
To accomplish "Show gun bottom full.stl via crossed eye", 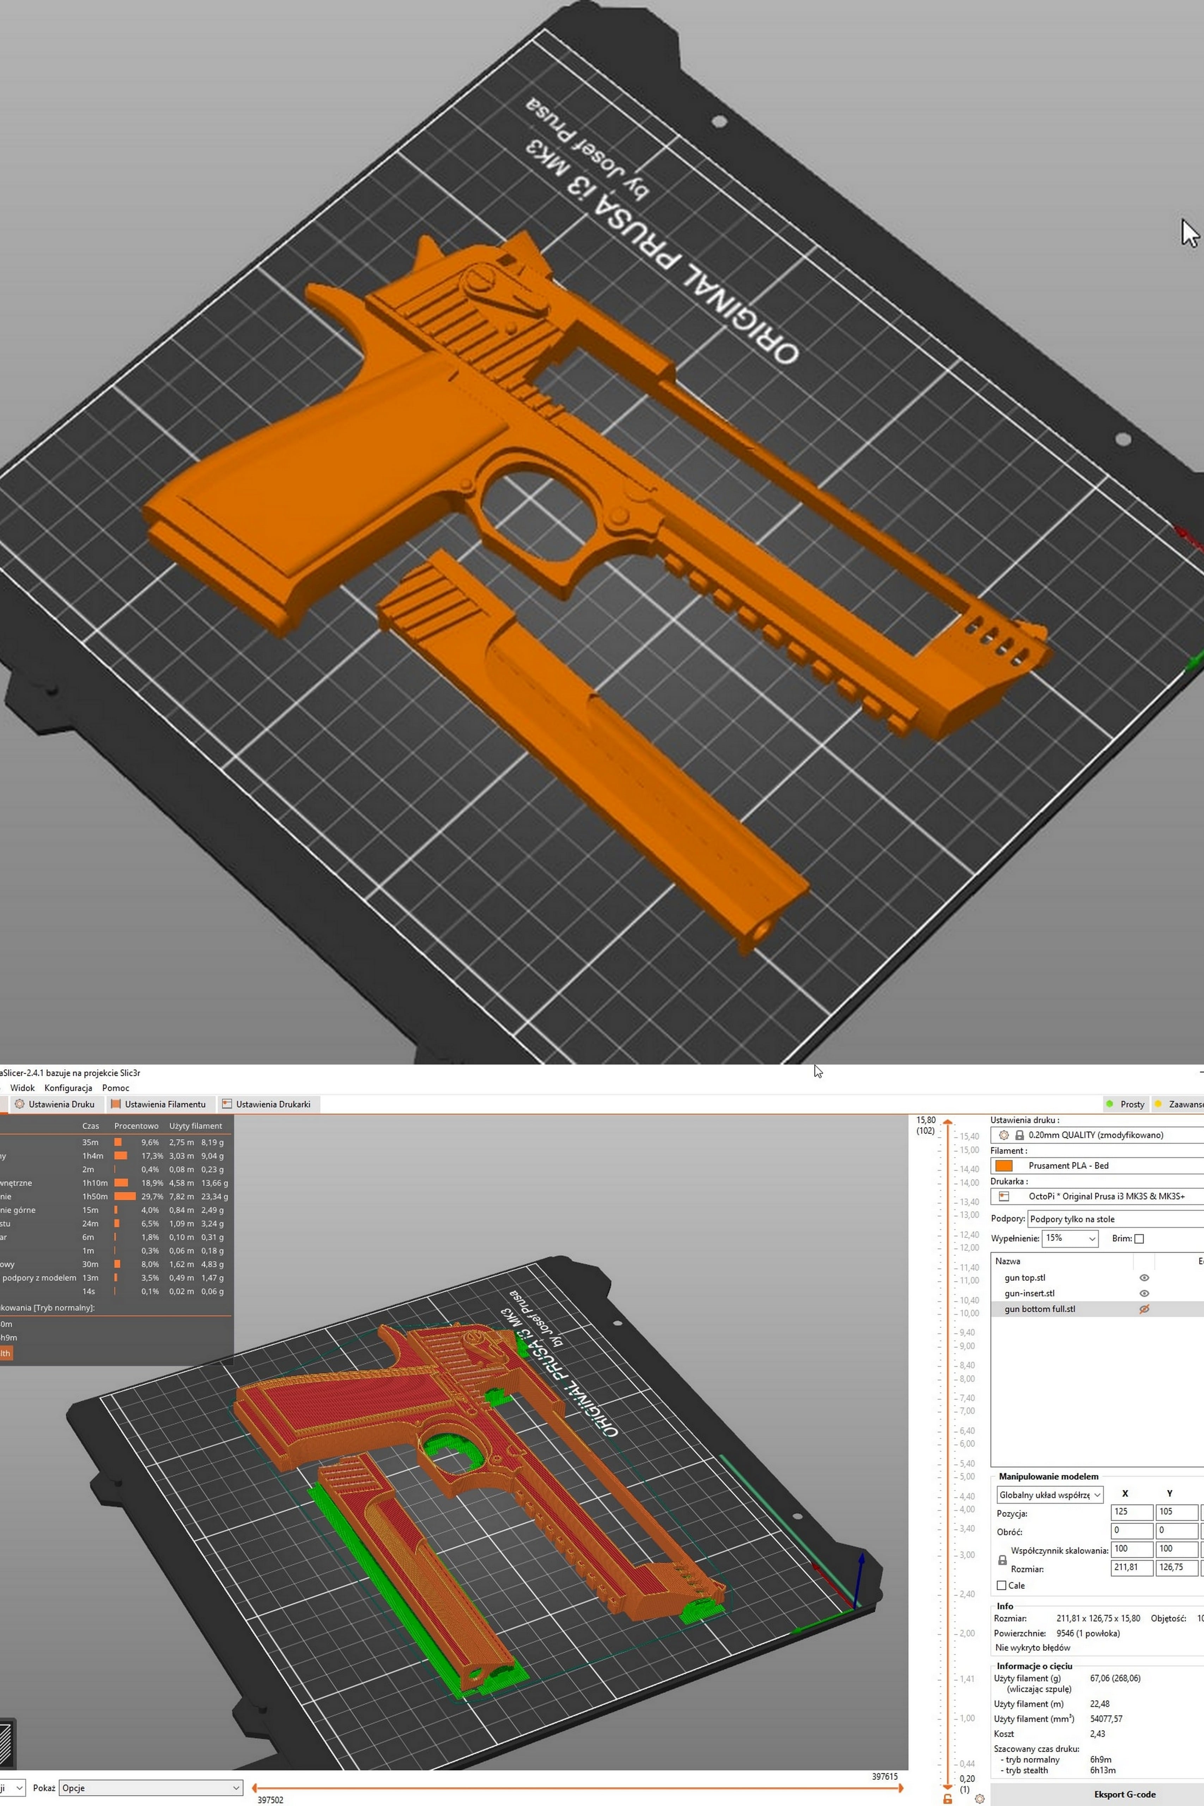I will tap(1144, 1309).
